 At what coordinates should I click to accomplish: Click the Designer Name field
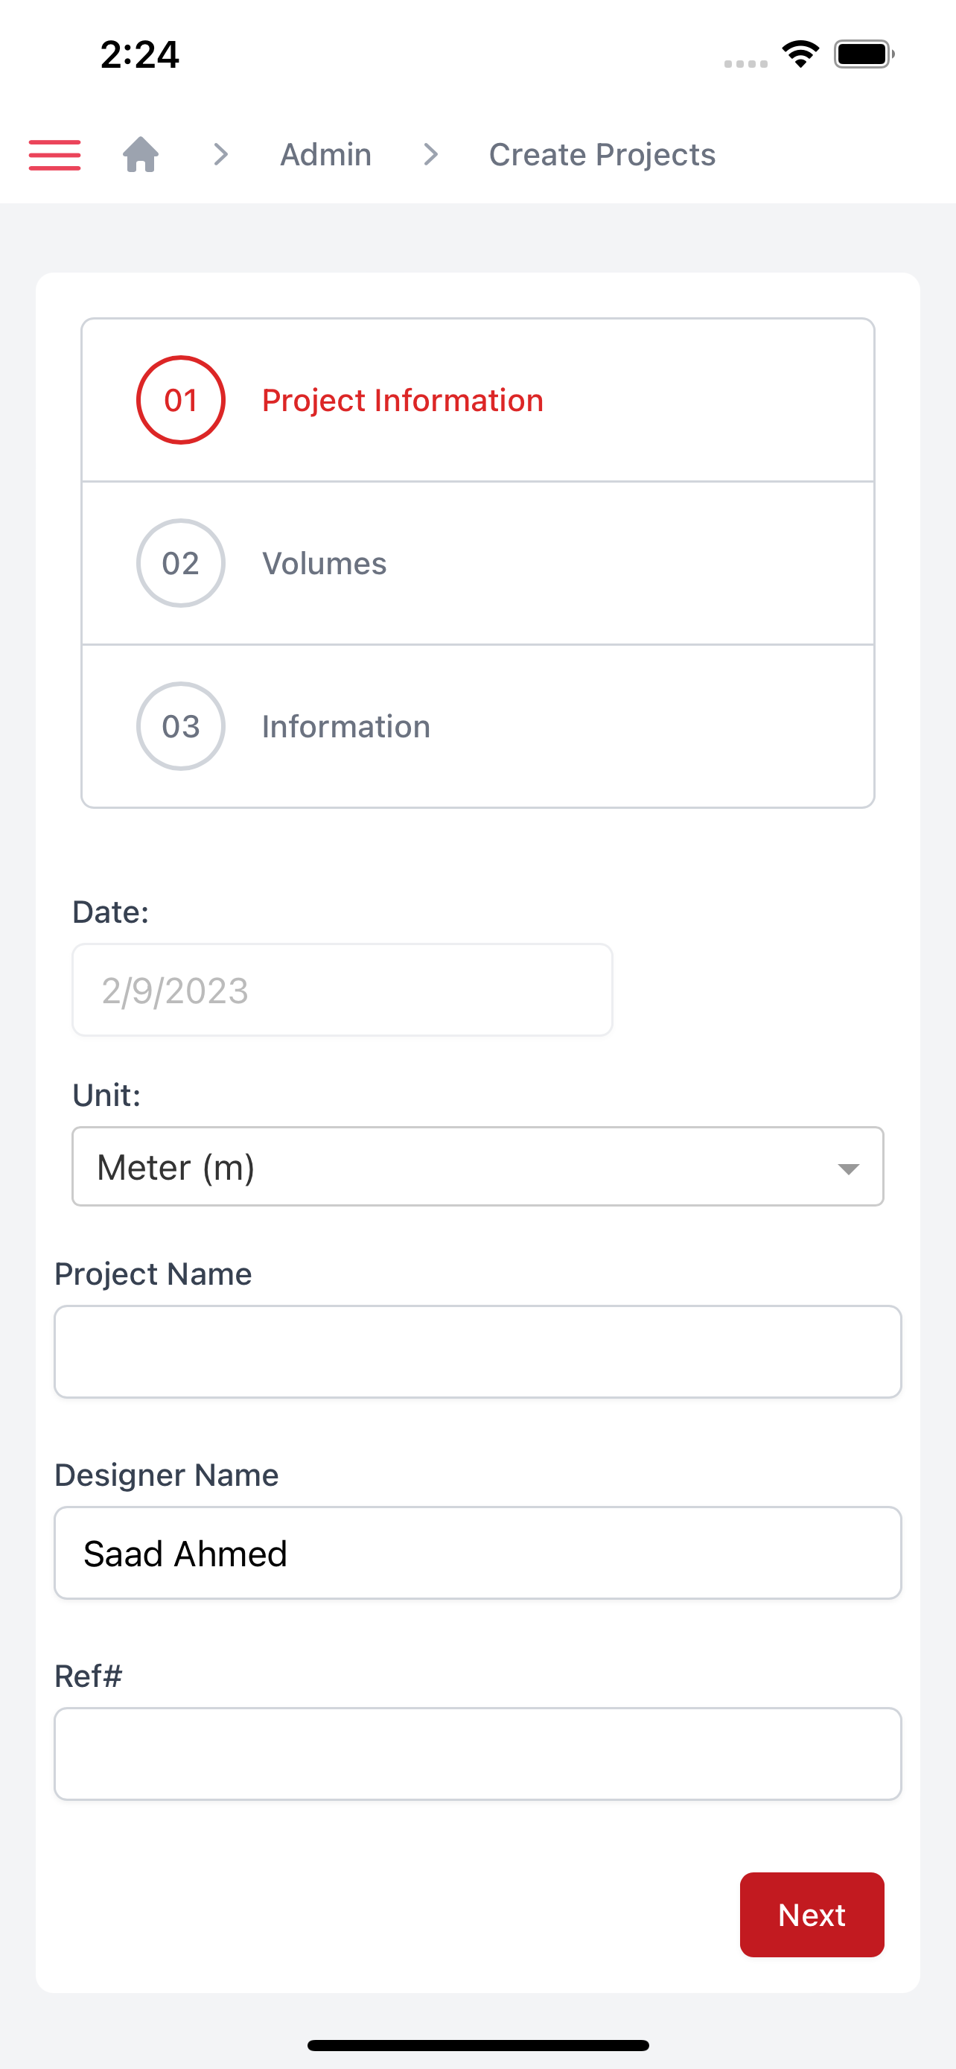477,1553
